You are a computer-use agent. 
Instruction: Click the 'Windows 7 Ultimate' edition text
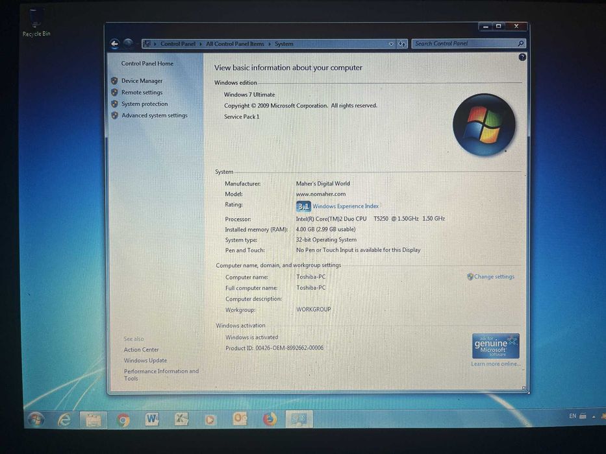click(x=249, y=95)
